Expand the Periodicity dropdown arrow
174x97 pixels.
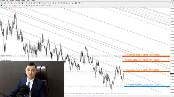coord(77,3)
